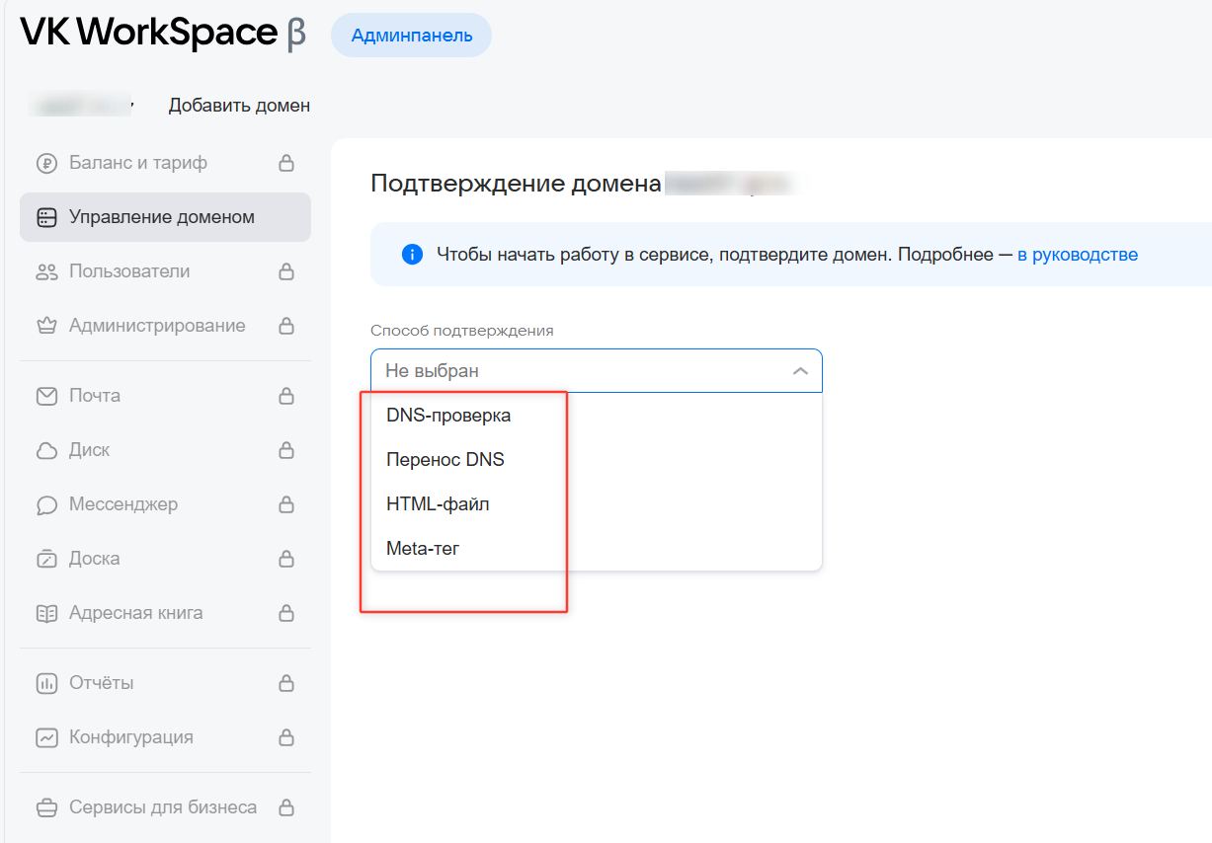Click the blue info icon in banner
This screenshot has height=843, width=1212.
click(412, 255)
